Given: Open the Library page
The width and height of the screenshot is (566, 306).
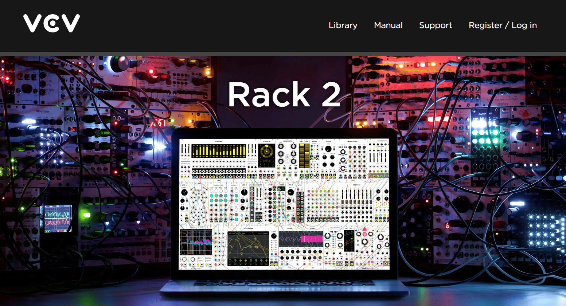Looking at the screenshot, I should [x=343, y=25].
